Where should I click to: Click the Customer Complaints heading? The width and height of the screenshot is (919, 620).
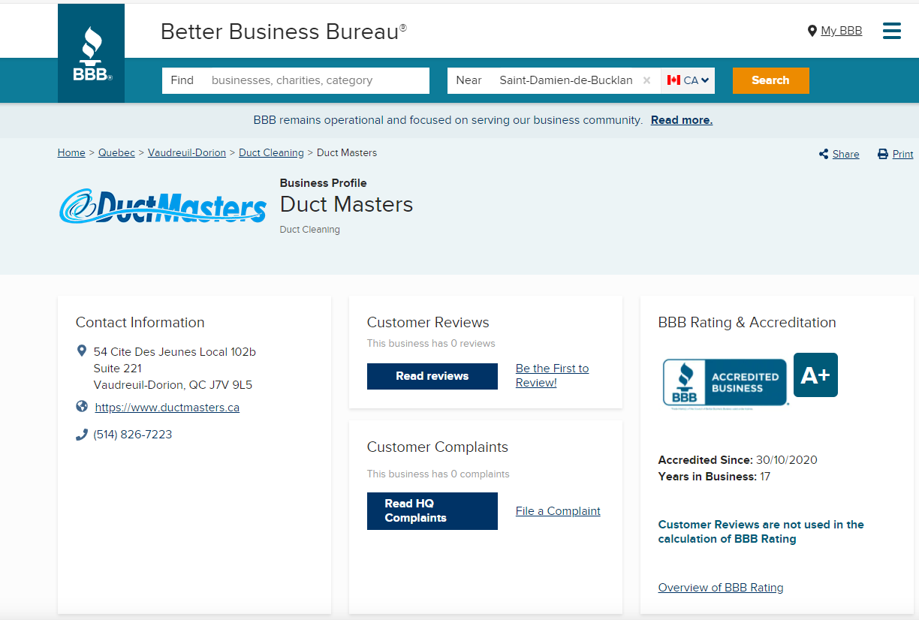click(438, 447)
